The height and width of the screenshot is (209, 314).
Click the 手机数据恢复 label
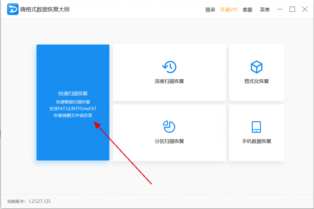click(257, 141)
